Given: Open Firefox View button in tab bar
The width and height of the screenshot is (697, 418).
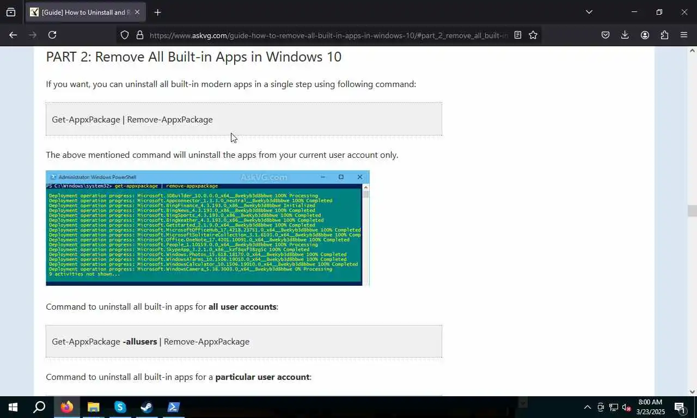Looking at the screenshot, I should (x=11, y=12).
